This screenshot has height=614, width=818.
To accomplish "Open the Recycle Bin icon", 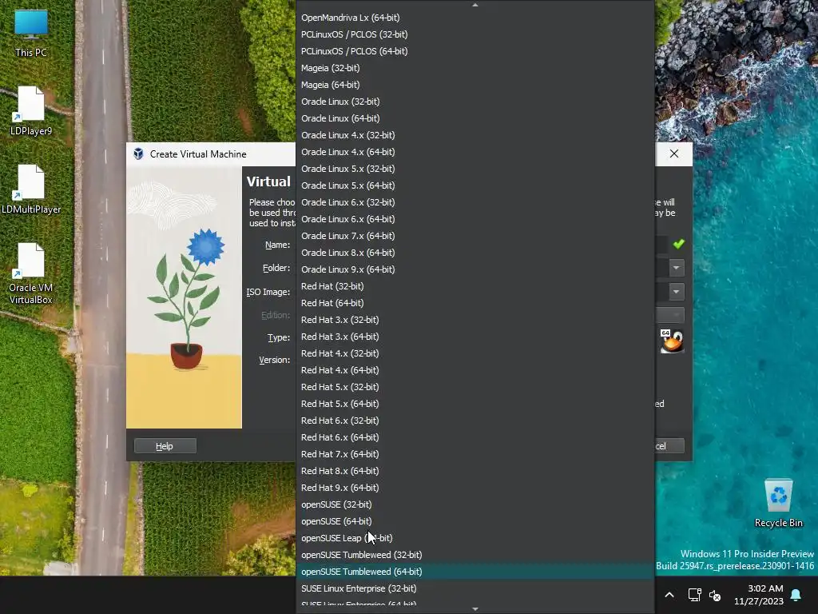I will (x=778, y=504).
